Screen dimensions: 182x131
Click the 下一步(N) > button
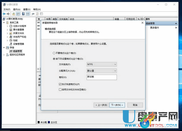click(117, 105)
